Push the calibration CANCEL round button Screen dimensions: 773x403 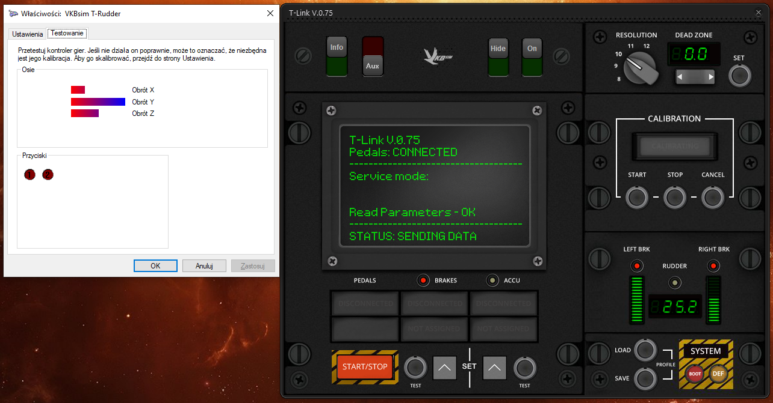(713, 197)
